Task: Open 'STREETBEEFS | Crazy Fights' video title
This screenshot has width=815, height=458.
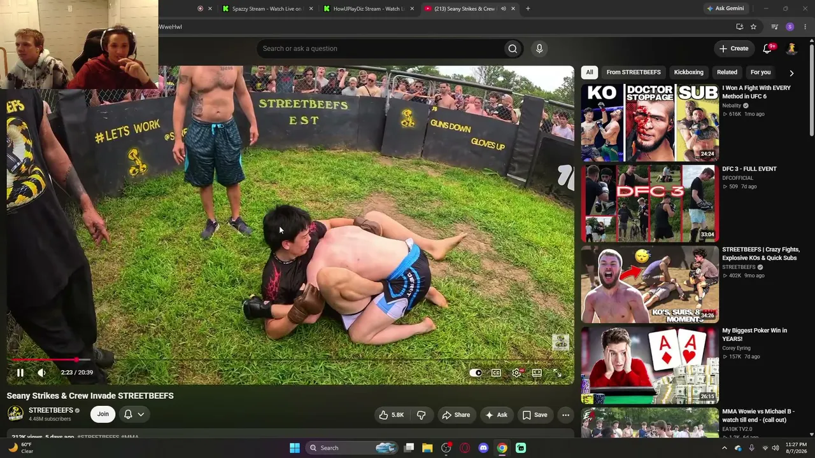Action: tap(761, 254)
